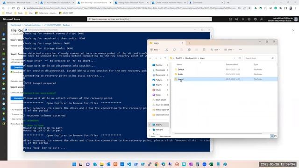Click the Azure search resources field
299x168 pixels.
[x=149, y=19]
